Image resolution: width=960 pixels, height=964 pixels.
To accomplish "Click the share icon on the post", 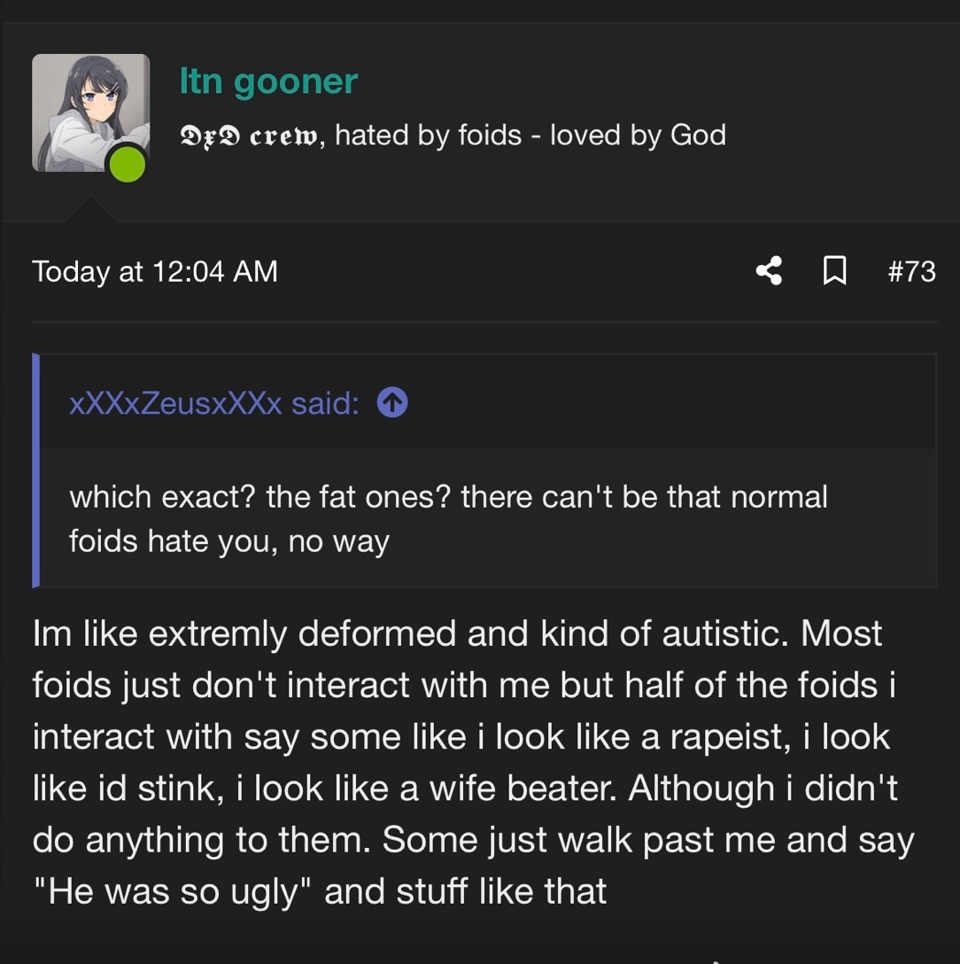I will [769, 271].
